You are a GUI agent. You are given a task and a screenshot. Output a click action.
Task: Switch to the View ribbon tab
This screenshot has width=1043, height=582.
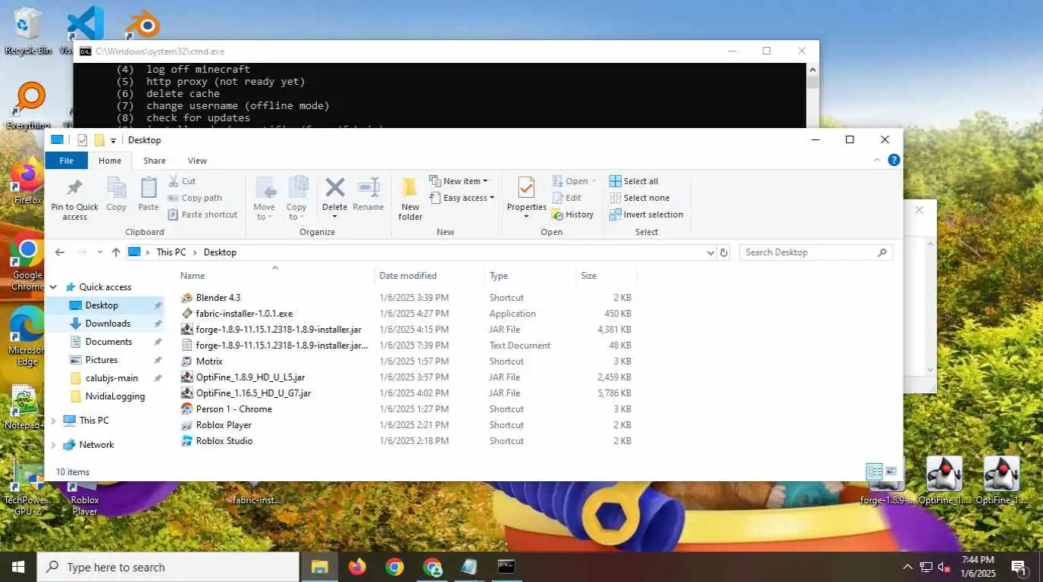[197, 161]
